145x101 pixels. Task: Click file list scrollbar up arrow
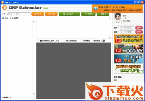pyautogui.click(x=34, y=22)
